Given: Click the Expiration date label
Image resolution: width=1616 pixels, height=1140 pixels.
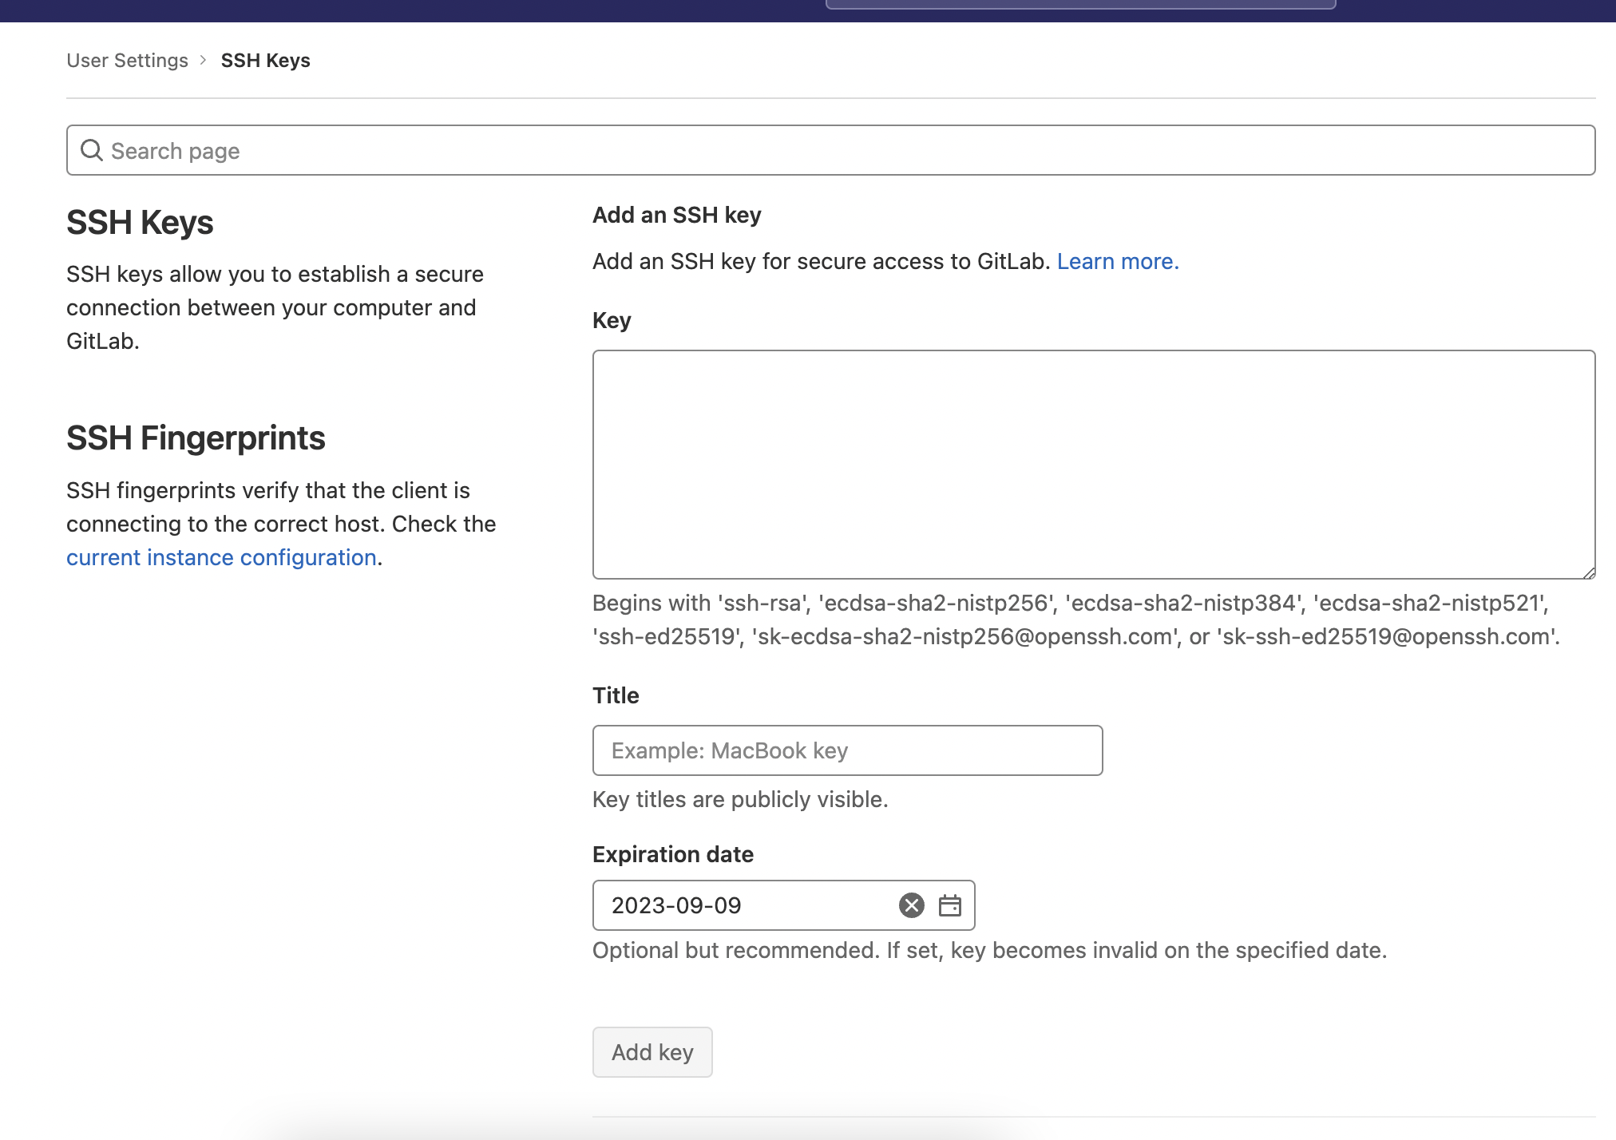Looking at the screenshot, I should [x=672, y=854].
